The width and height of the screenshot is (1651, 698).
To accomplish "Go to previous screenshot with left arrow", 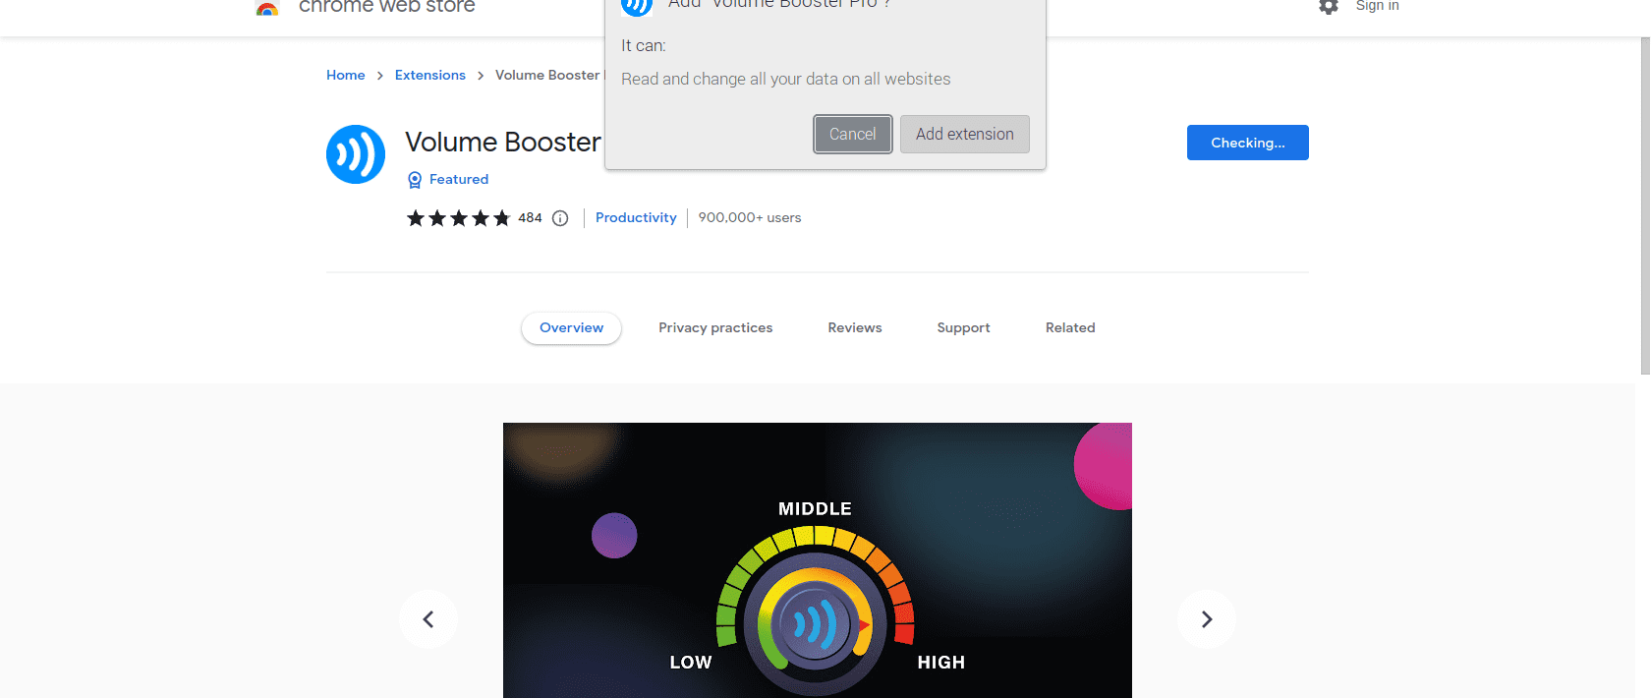I will 428,619.
